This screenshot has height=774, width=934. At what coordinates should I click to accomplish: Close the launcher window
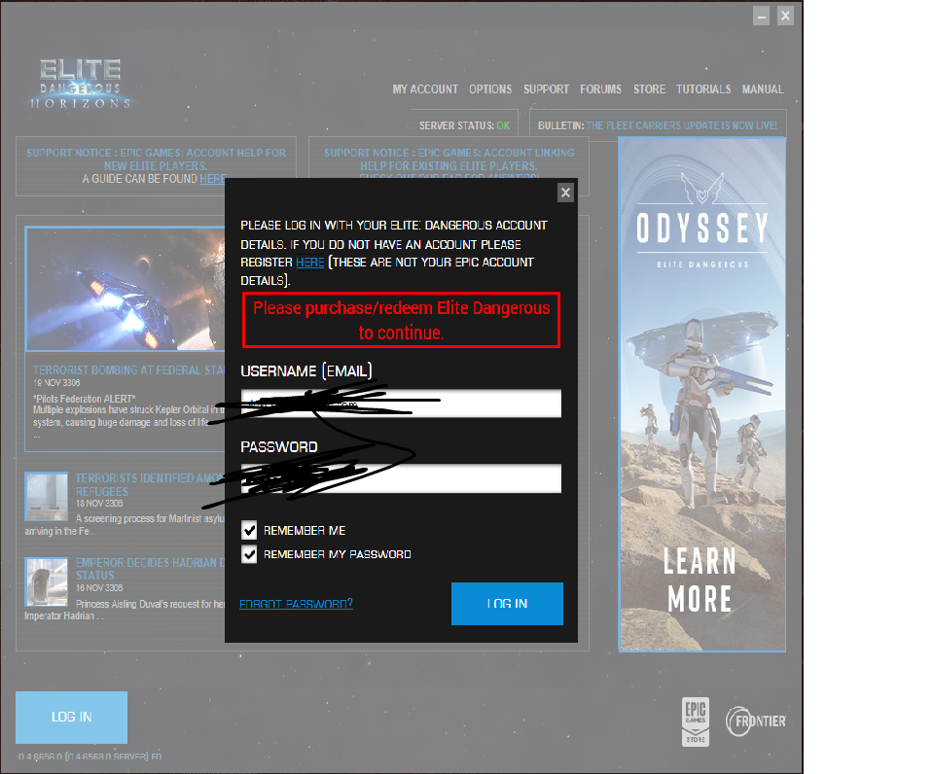point(785,16)
